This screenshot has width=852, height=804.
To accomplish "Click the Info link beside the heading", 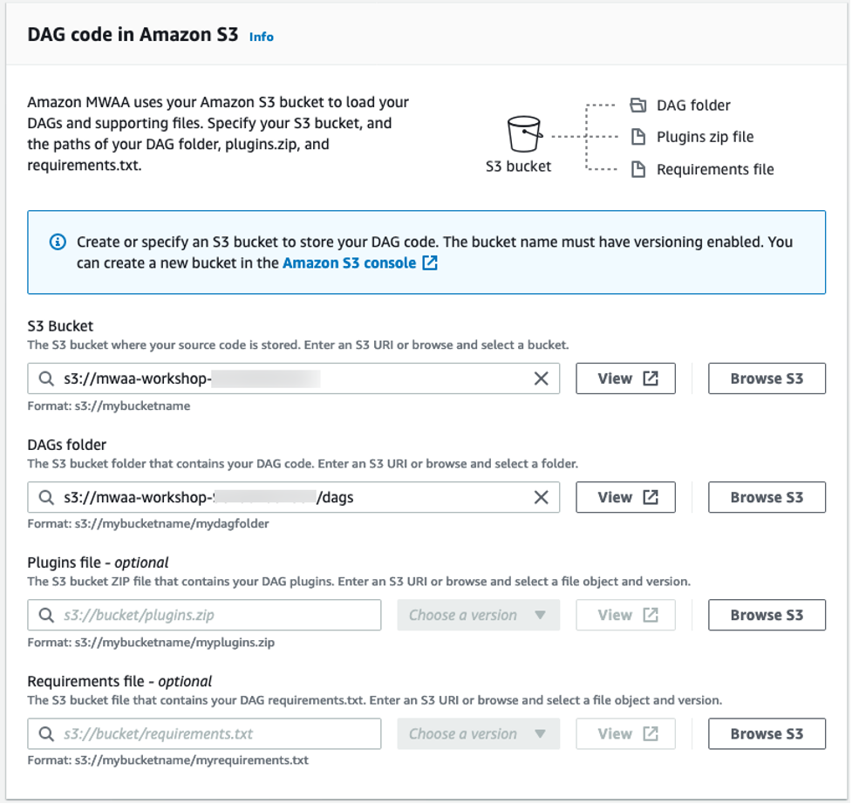I will click(x=261, y=37).
